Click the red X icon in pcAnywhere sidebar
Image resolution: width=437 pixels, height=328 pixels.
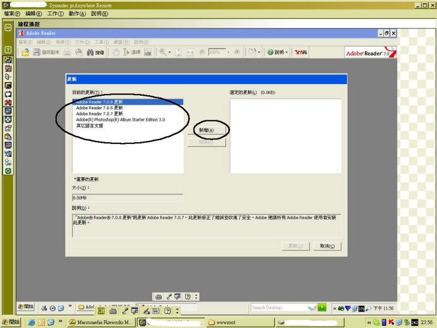click(8, 103)
